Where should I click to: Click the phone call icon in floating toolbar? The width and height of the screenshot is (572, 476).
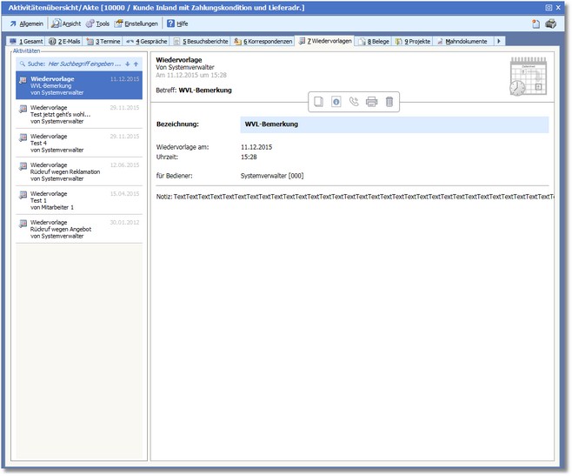[x=354, y=102]
